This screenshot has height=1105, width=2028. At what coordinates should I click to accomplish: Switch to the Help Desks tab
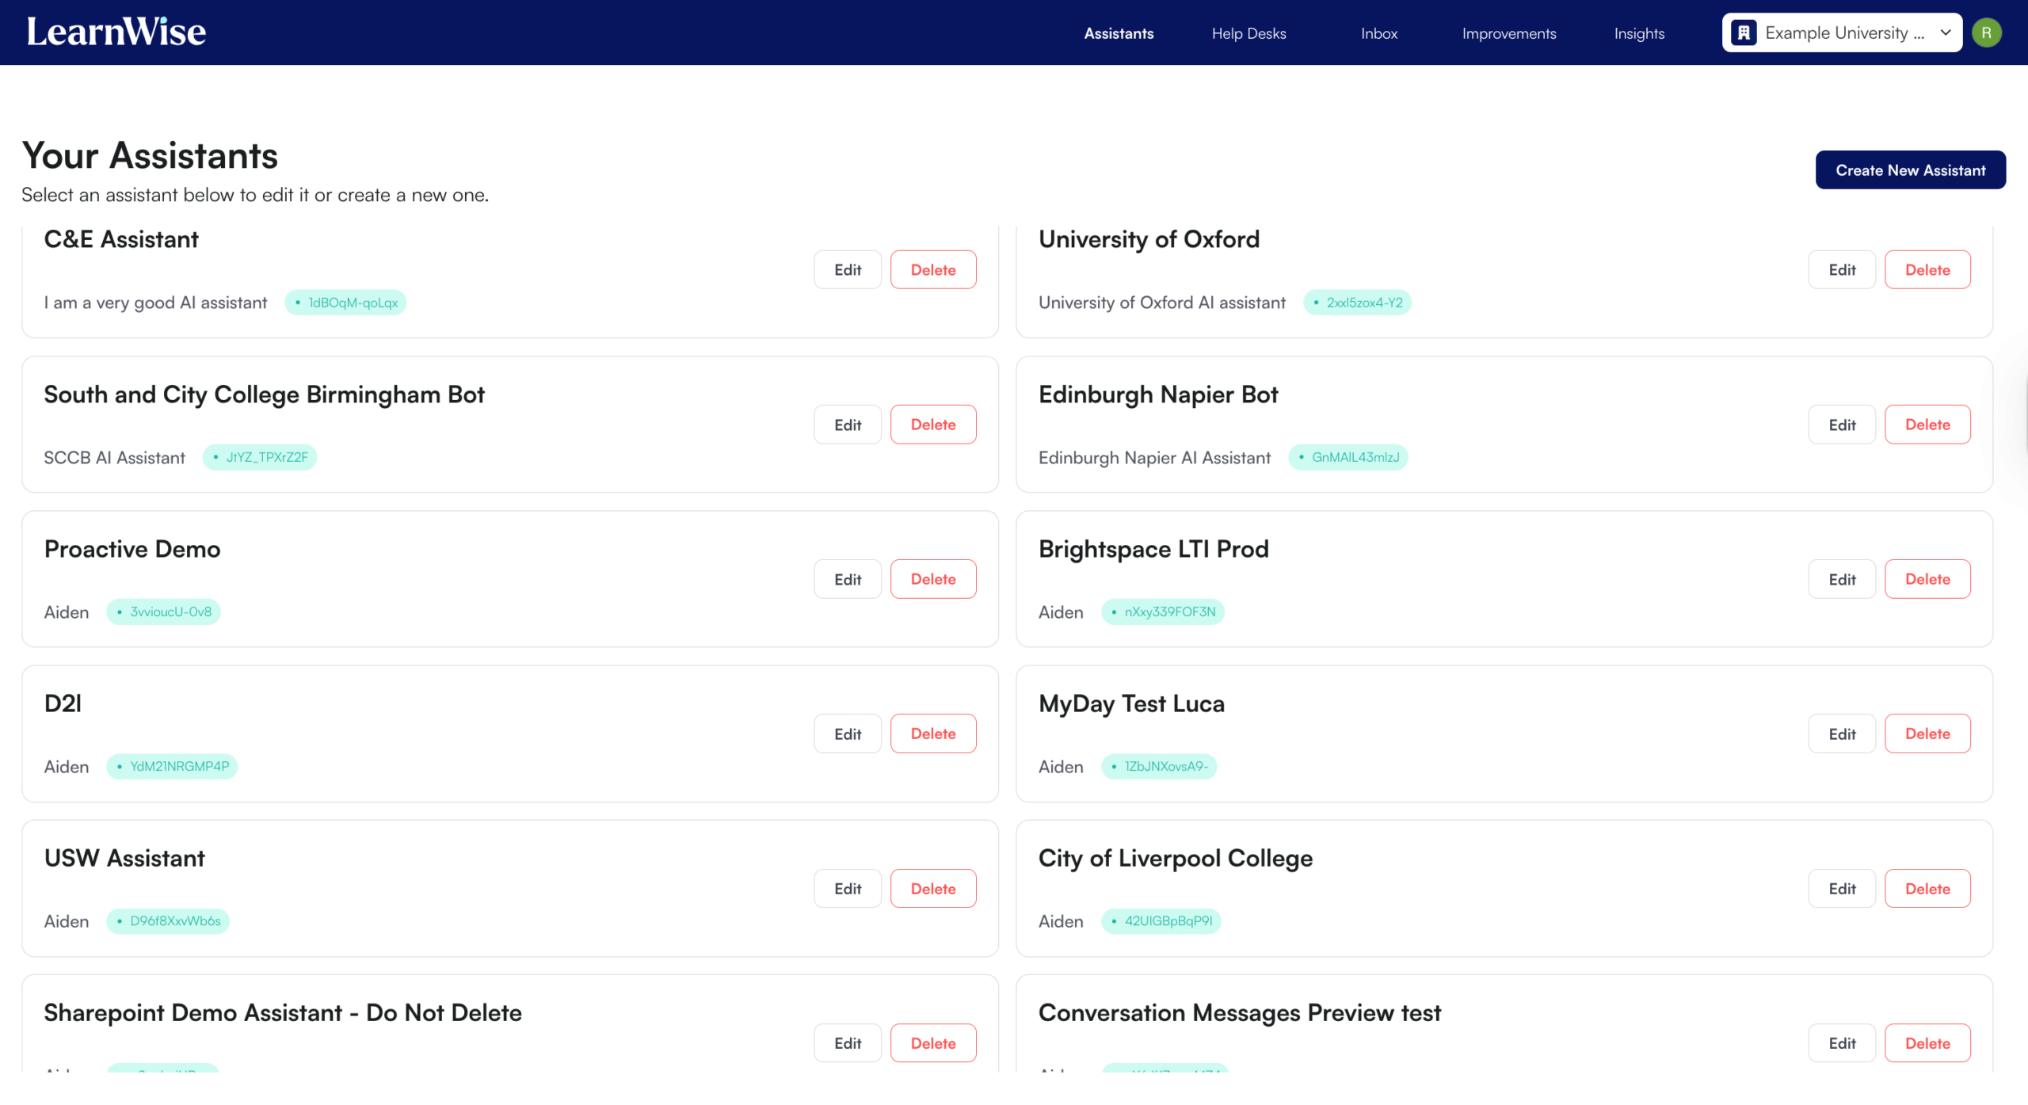[x=1248, y=33]
